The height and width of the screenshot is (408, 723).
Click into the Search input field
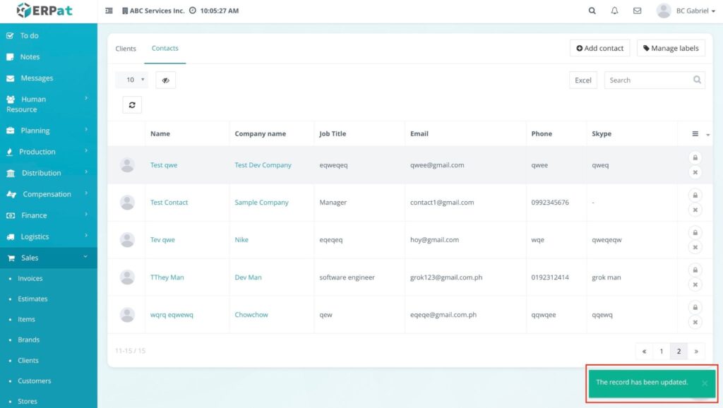tap(646, 80)
